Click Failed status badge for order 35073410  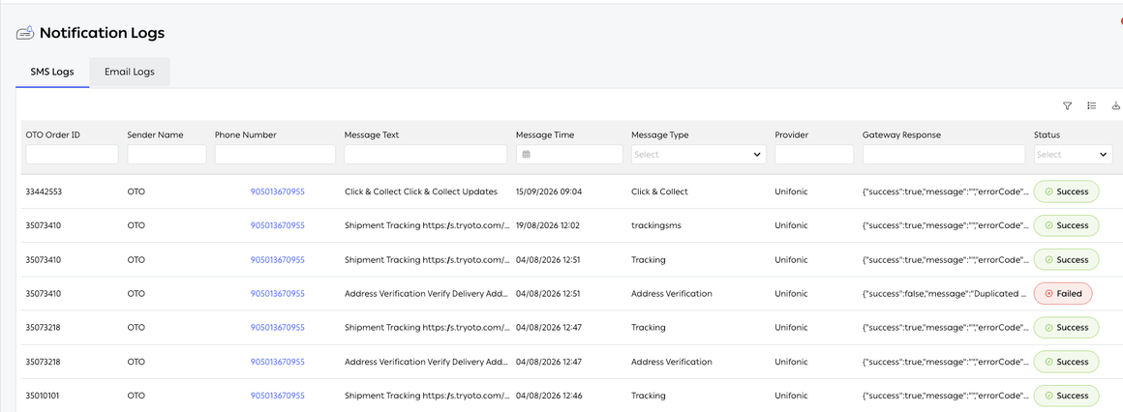(1063, 293)
